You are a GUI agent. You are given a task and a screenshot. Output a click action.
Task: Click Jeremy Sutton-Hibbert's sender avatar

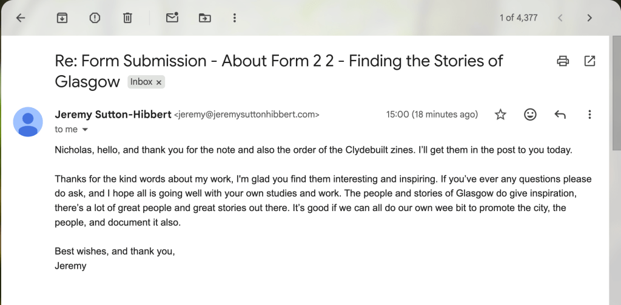[x=28, y=121]
